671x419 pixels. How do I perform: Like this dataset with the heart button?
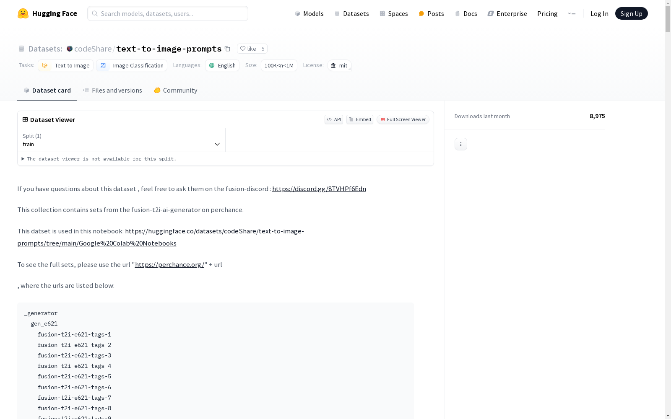coord(248,49)
